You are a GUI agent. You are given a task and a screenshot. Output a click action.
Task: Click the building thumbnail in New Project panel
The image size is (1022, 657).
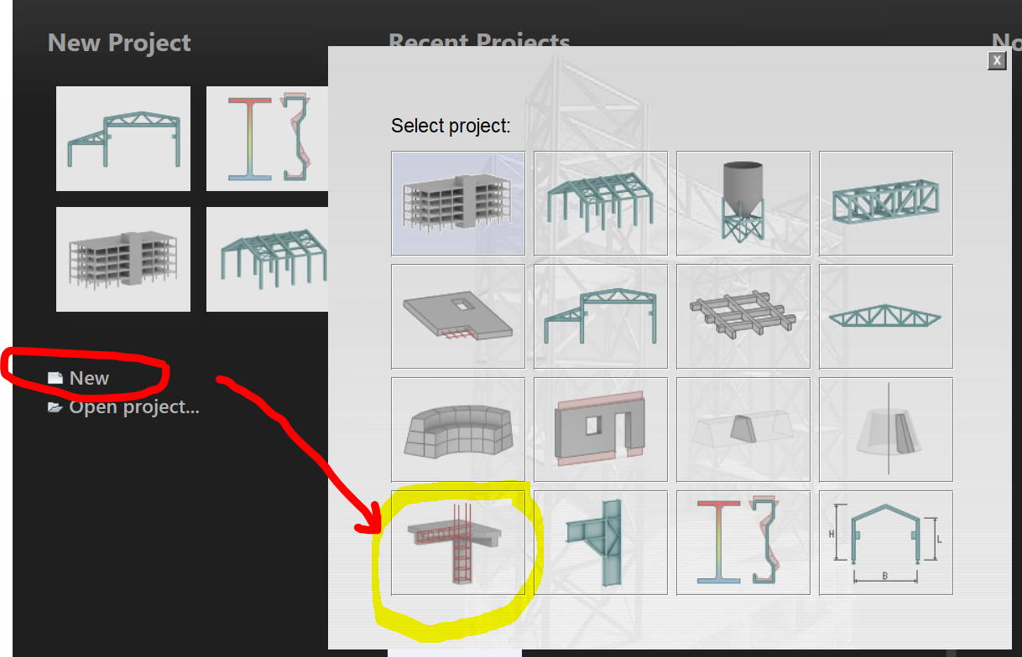(123, 259)
